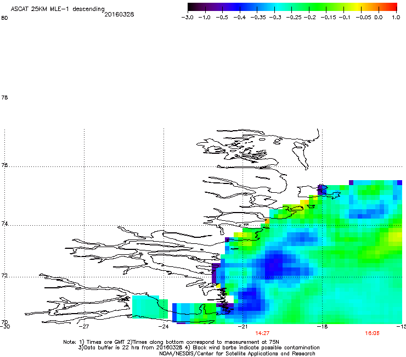Click the -1.0 color bar label
Viewport: 406px width, 357px height.
[204, 18]
